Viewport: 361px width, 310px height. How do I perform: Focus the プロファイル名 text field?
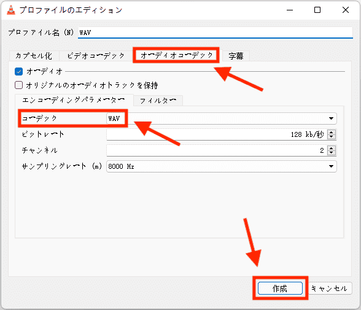click(215, 33)
